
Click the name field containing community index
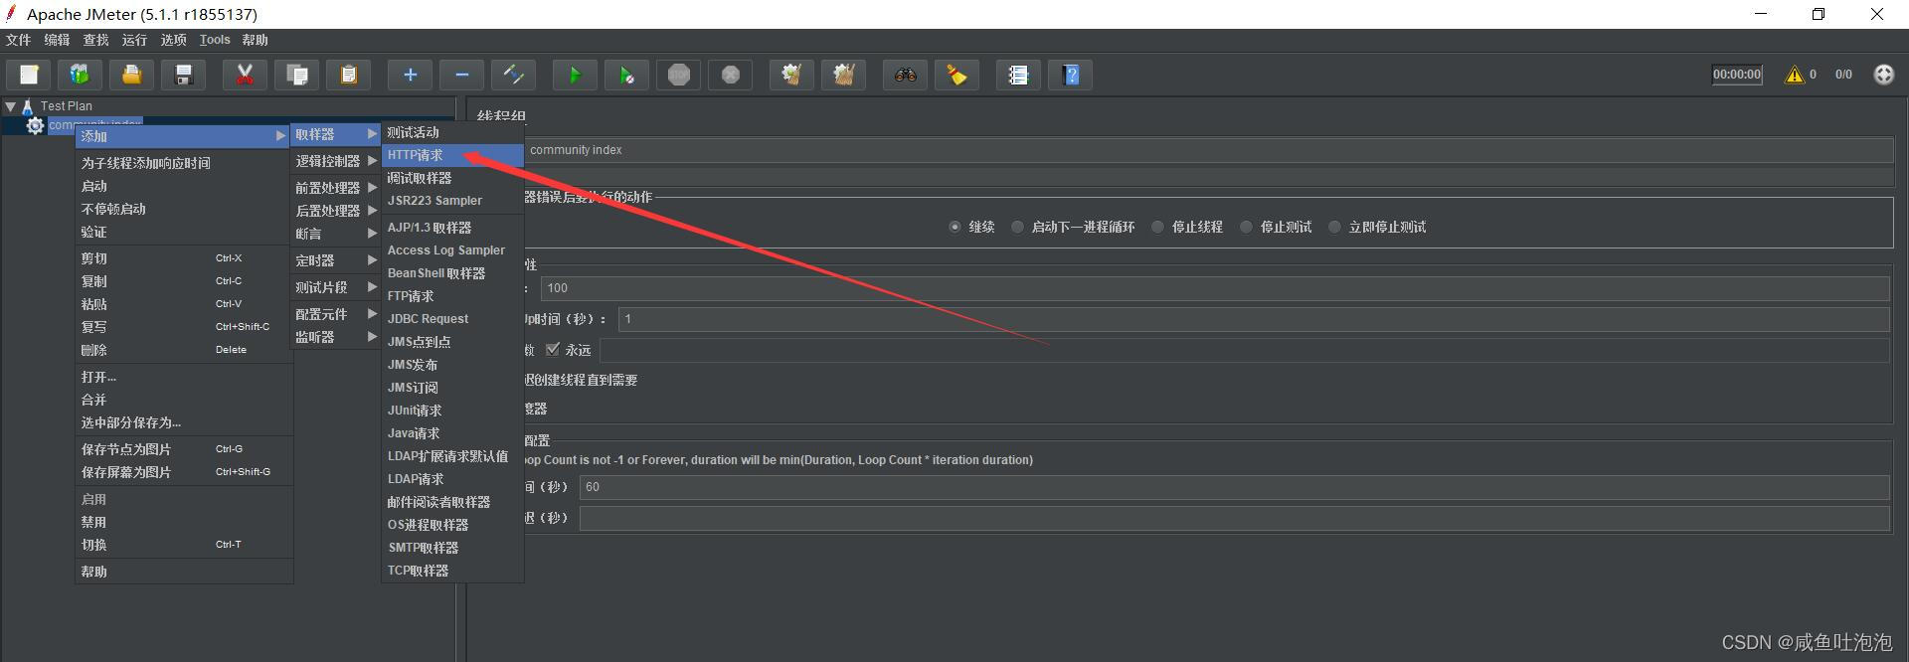[1208, 150]
